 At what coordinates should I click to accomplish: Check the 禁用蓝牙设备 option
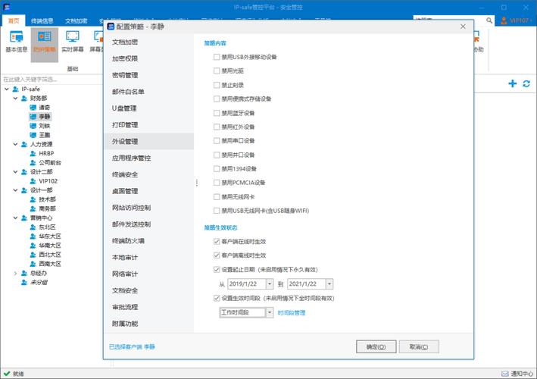click(x=217, y=113)
